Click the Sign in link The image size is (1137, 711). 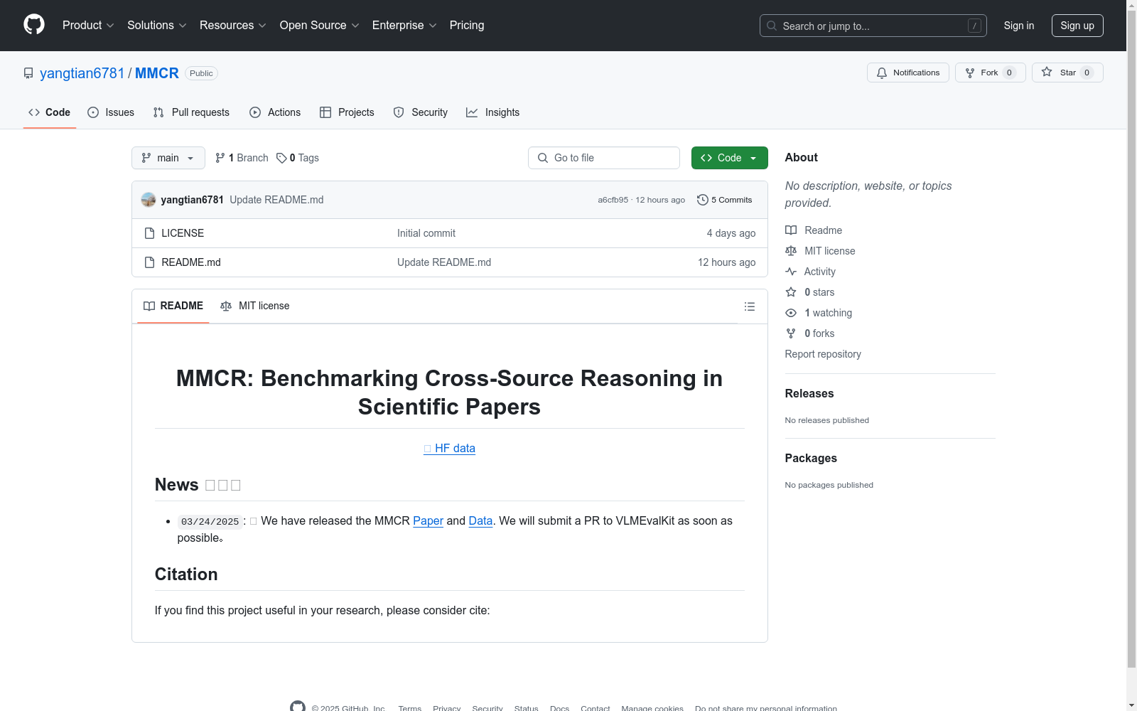(x=1019, y=26)
